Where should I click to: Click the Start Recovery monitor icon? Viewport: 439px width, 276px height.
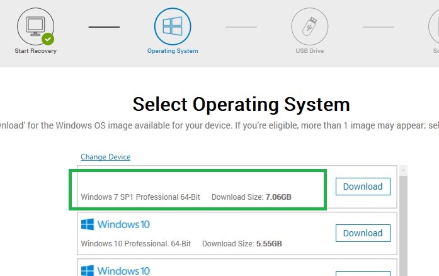[35, 26]
